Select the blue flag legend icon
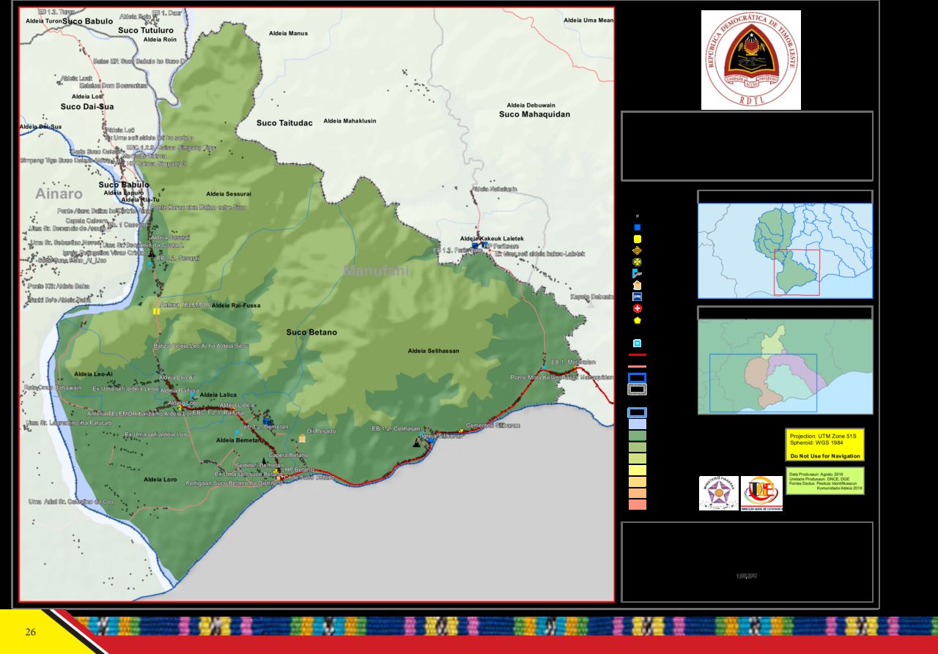Viewport: 938px width, 654px height. [638, 273]
